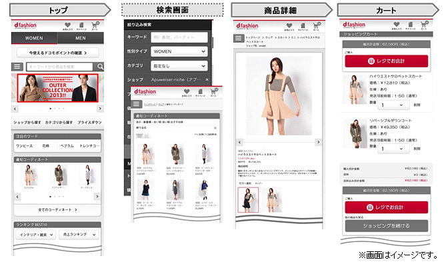This screenshot has height=262, width=448.
Task: Show next coordinate items on Top screen
Action: click(x=97, y=197)
